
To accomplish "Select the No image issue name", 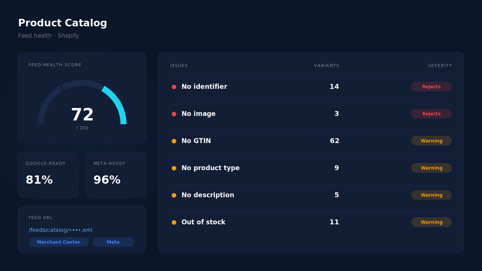I will tap(198, 114).
